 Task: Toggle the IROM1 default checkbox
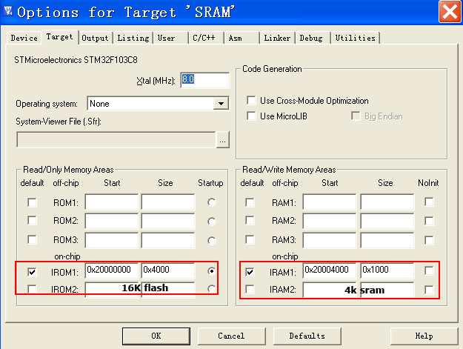(x=31, y=271)
